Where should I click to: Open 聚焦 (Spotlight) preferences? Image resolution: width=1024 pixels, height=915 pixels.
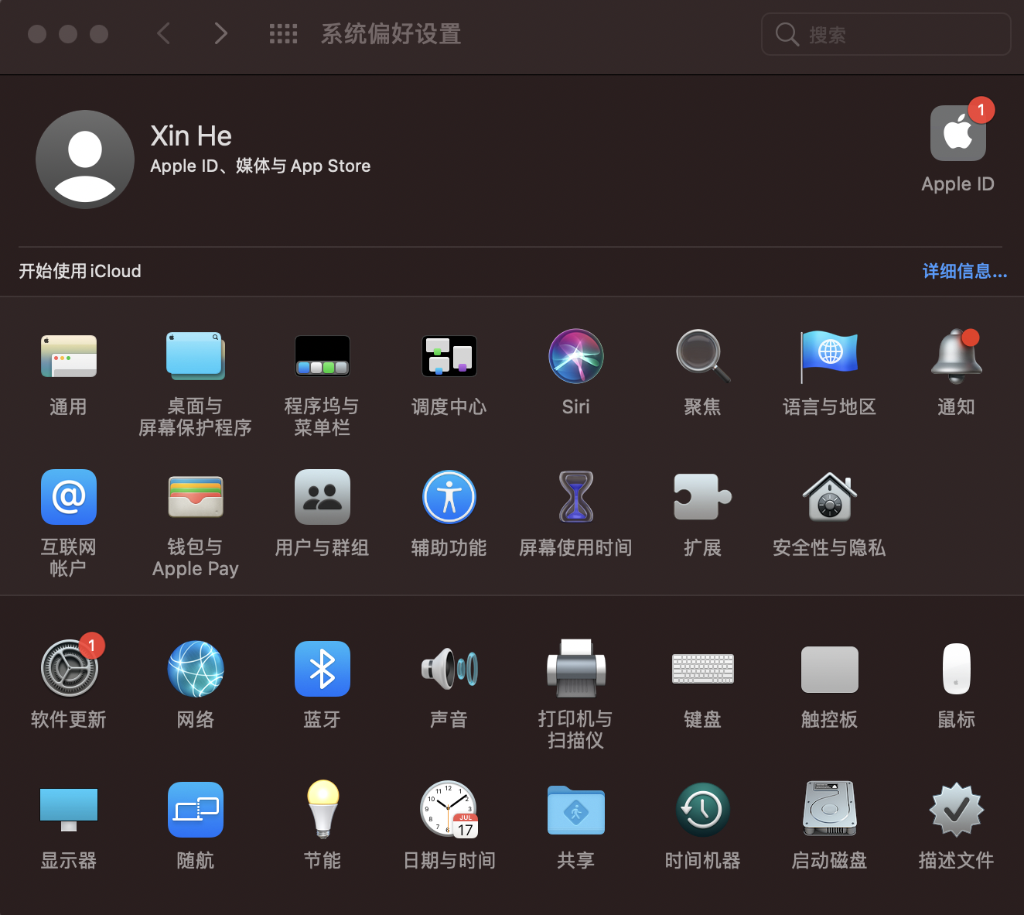[703, 357]
